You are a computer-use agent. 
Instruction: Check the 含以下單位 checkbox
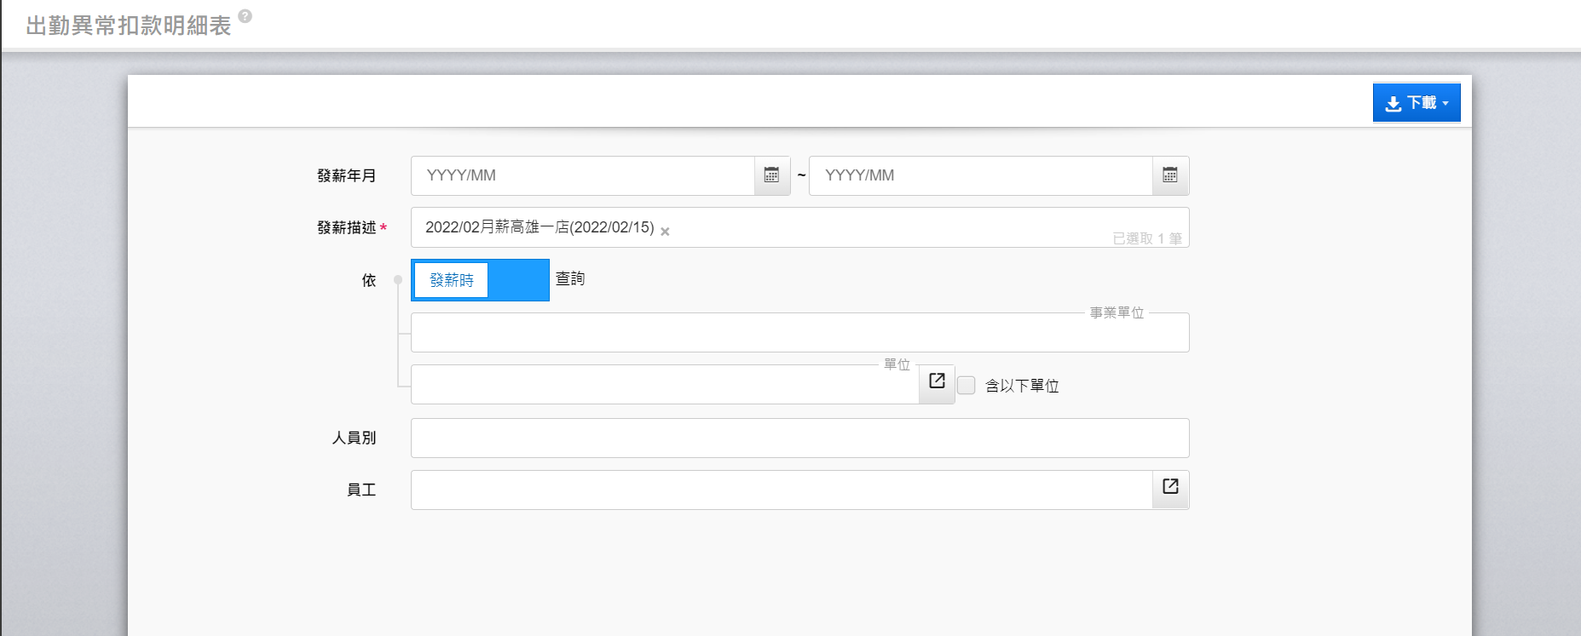coord(966,386)
